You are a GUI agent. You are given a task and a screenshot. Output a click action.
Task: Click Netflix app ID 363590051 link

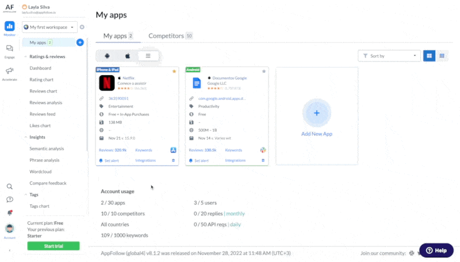118,98
